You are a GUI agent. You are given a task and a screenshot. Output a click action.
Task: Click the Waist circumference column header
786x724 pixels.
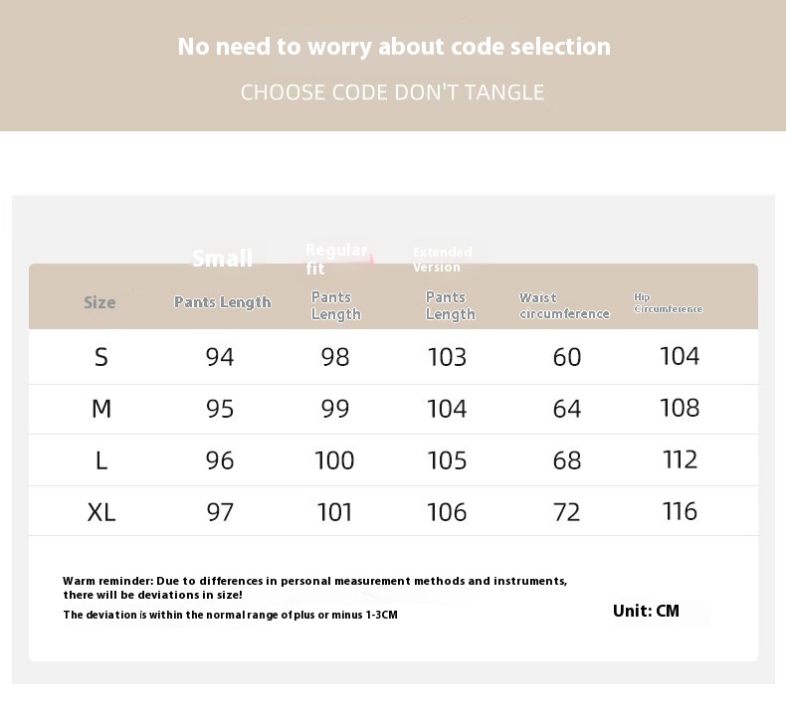coord(564,305)
